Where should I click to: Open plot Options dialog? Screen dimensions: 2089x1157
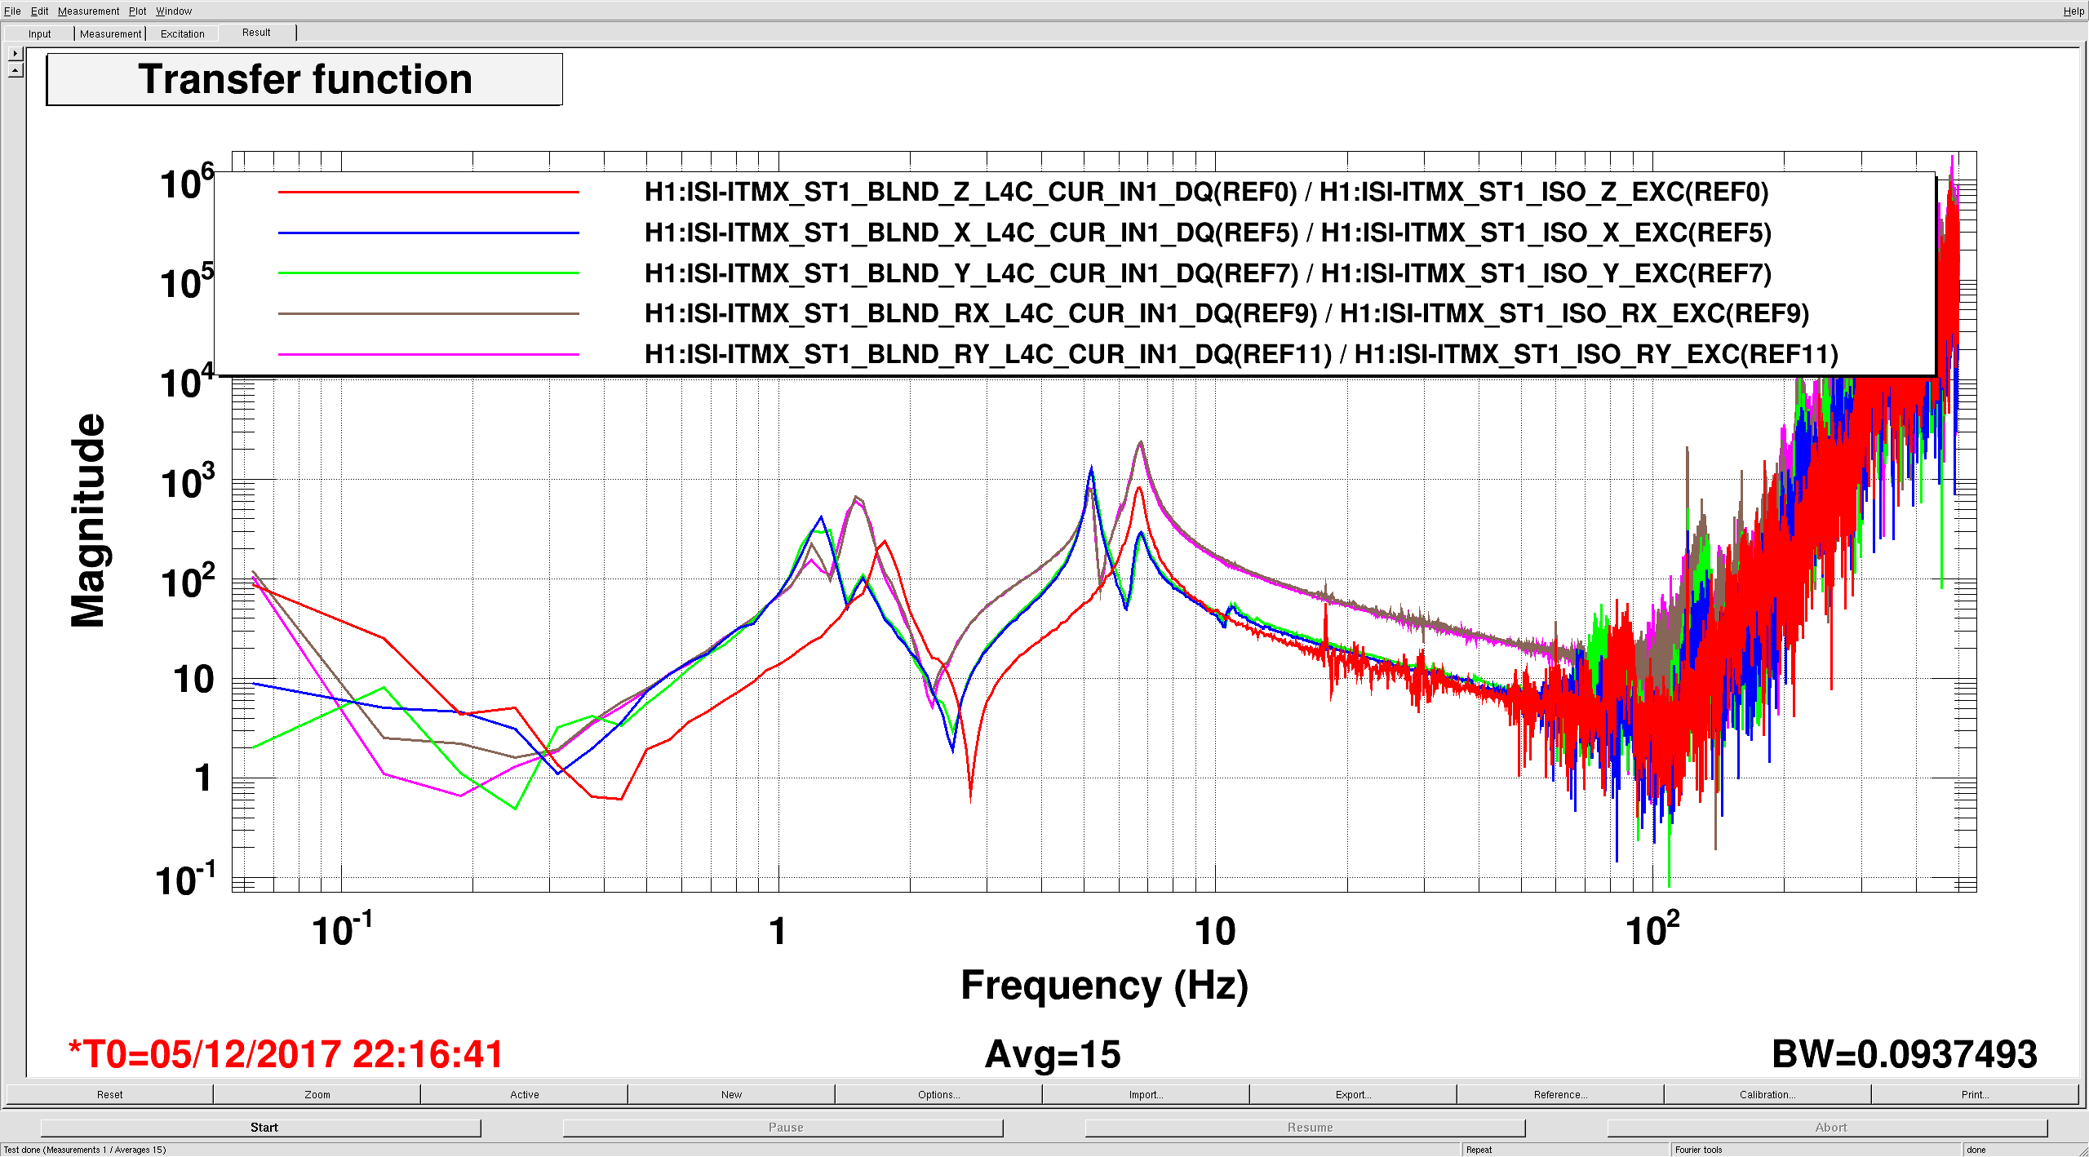[x=939, y=1094]
